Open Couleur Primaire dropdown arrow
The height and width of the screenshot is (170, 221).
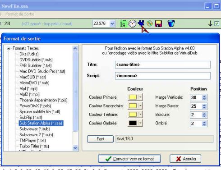coord(140,97)
